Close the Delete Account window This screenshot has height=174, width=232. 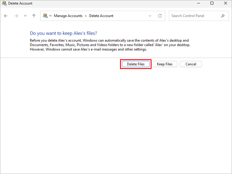[x=225, y=3]
